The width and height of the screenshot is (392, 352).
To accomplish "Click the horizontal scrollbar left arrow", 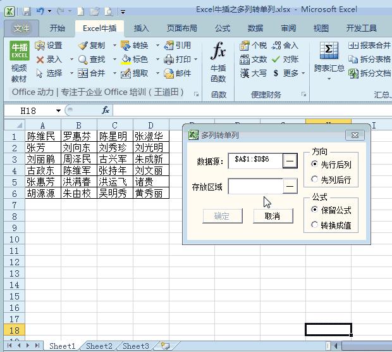I will [x=336, y=346].
